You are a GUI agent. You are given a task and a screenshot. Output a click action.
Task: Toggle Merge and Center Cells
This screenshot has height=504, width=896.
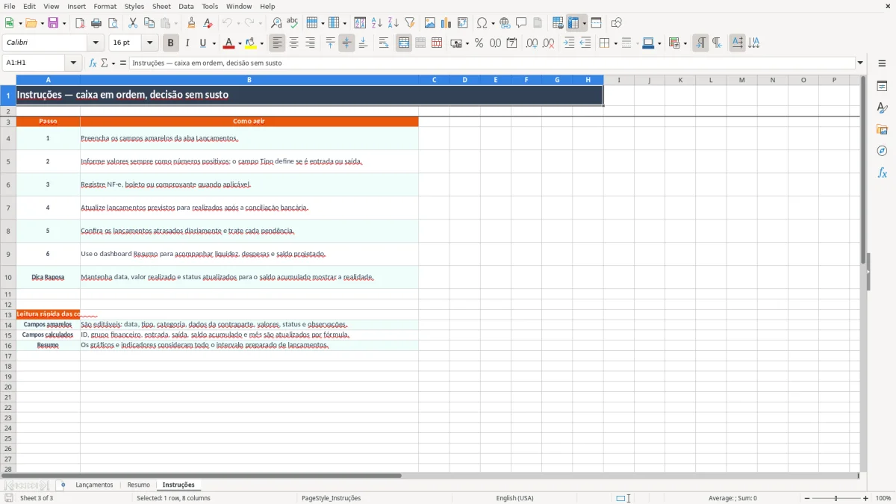coord(404,43)
